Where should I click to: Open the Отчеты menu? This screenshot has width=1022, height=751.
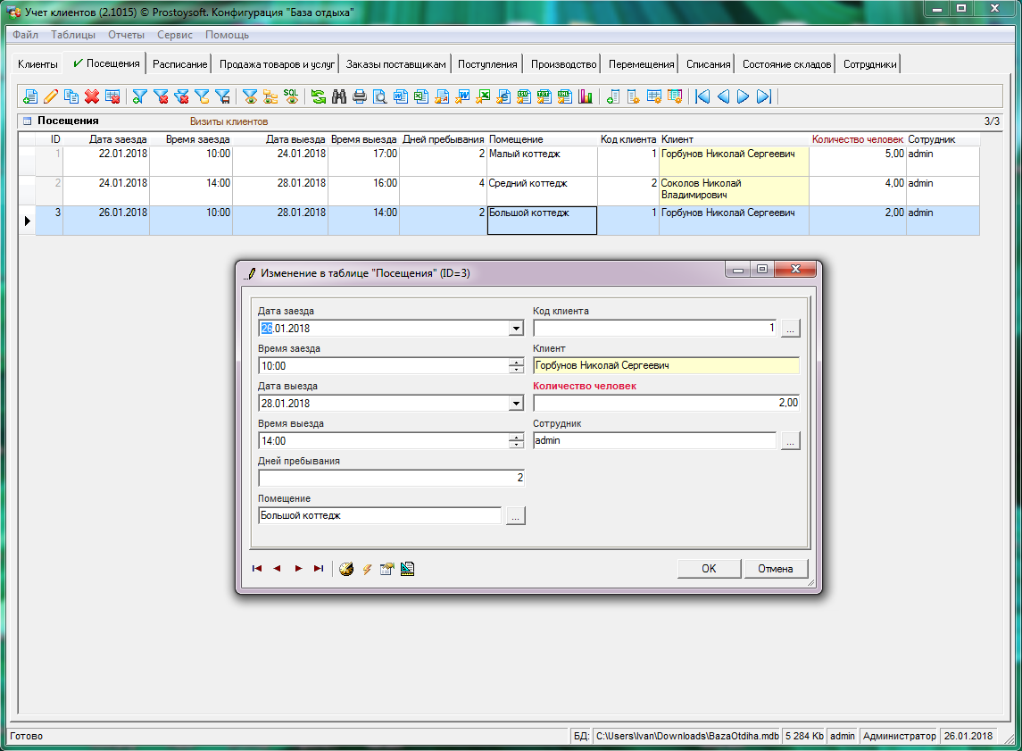point(126,35)
